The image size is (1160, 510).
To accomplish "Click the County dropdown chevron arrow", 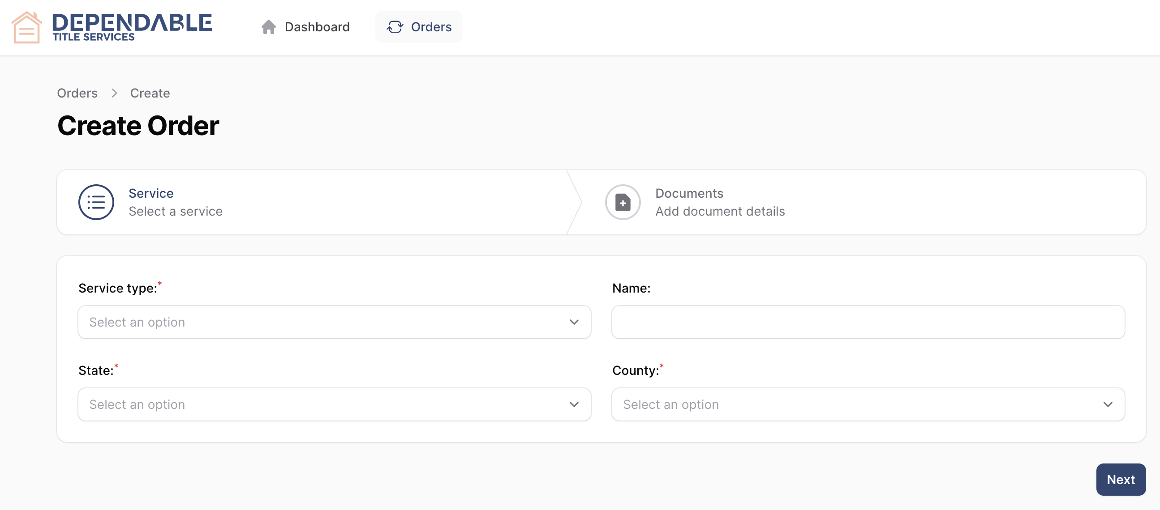I will click(1107, 404).
